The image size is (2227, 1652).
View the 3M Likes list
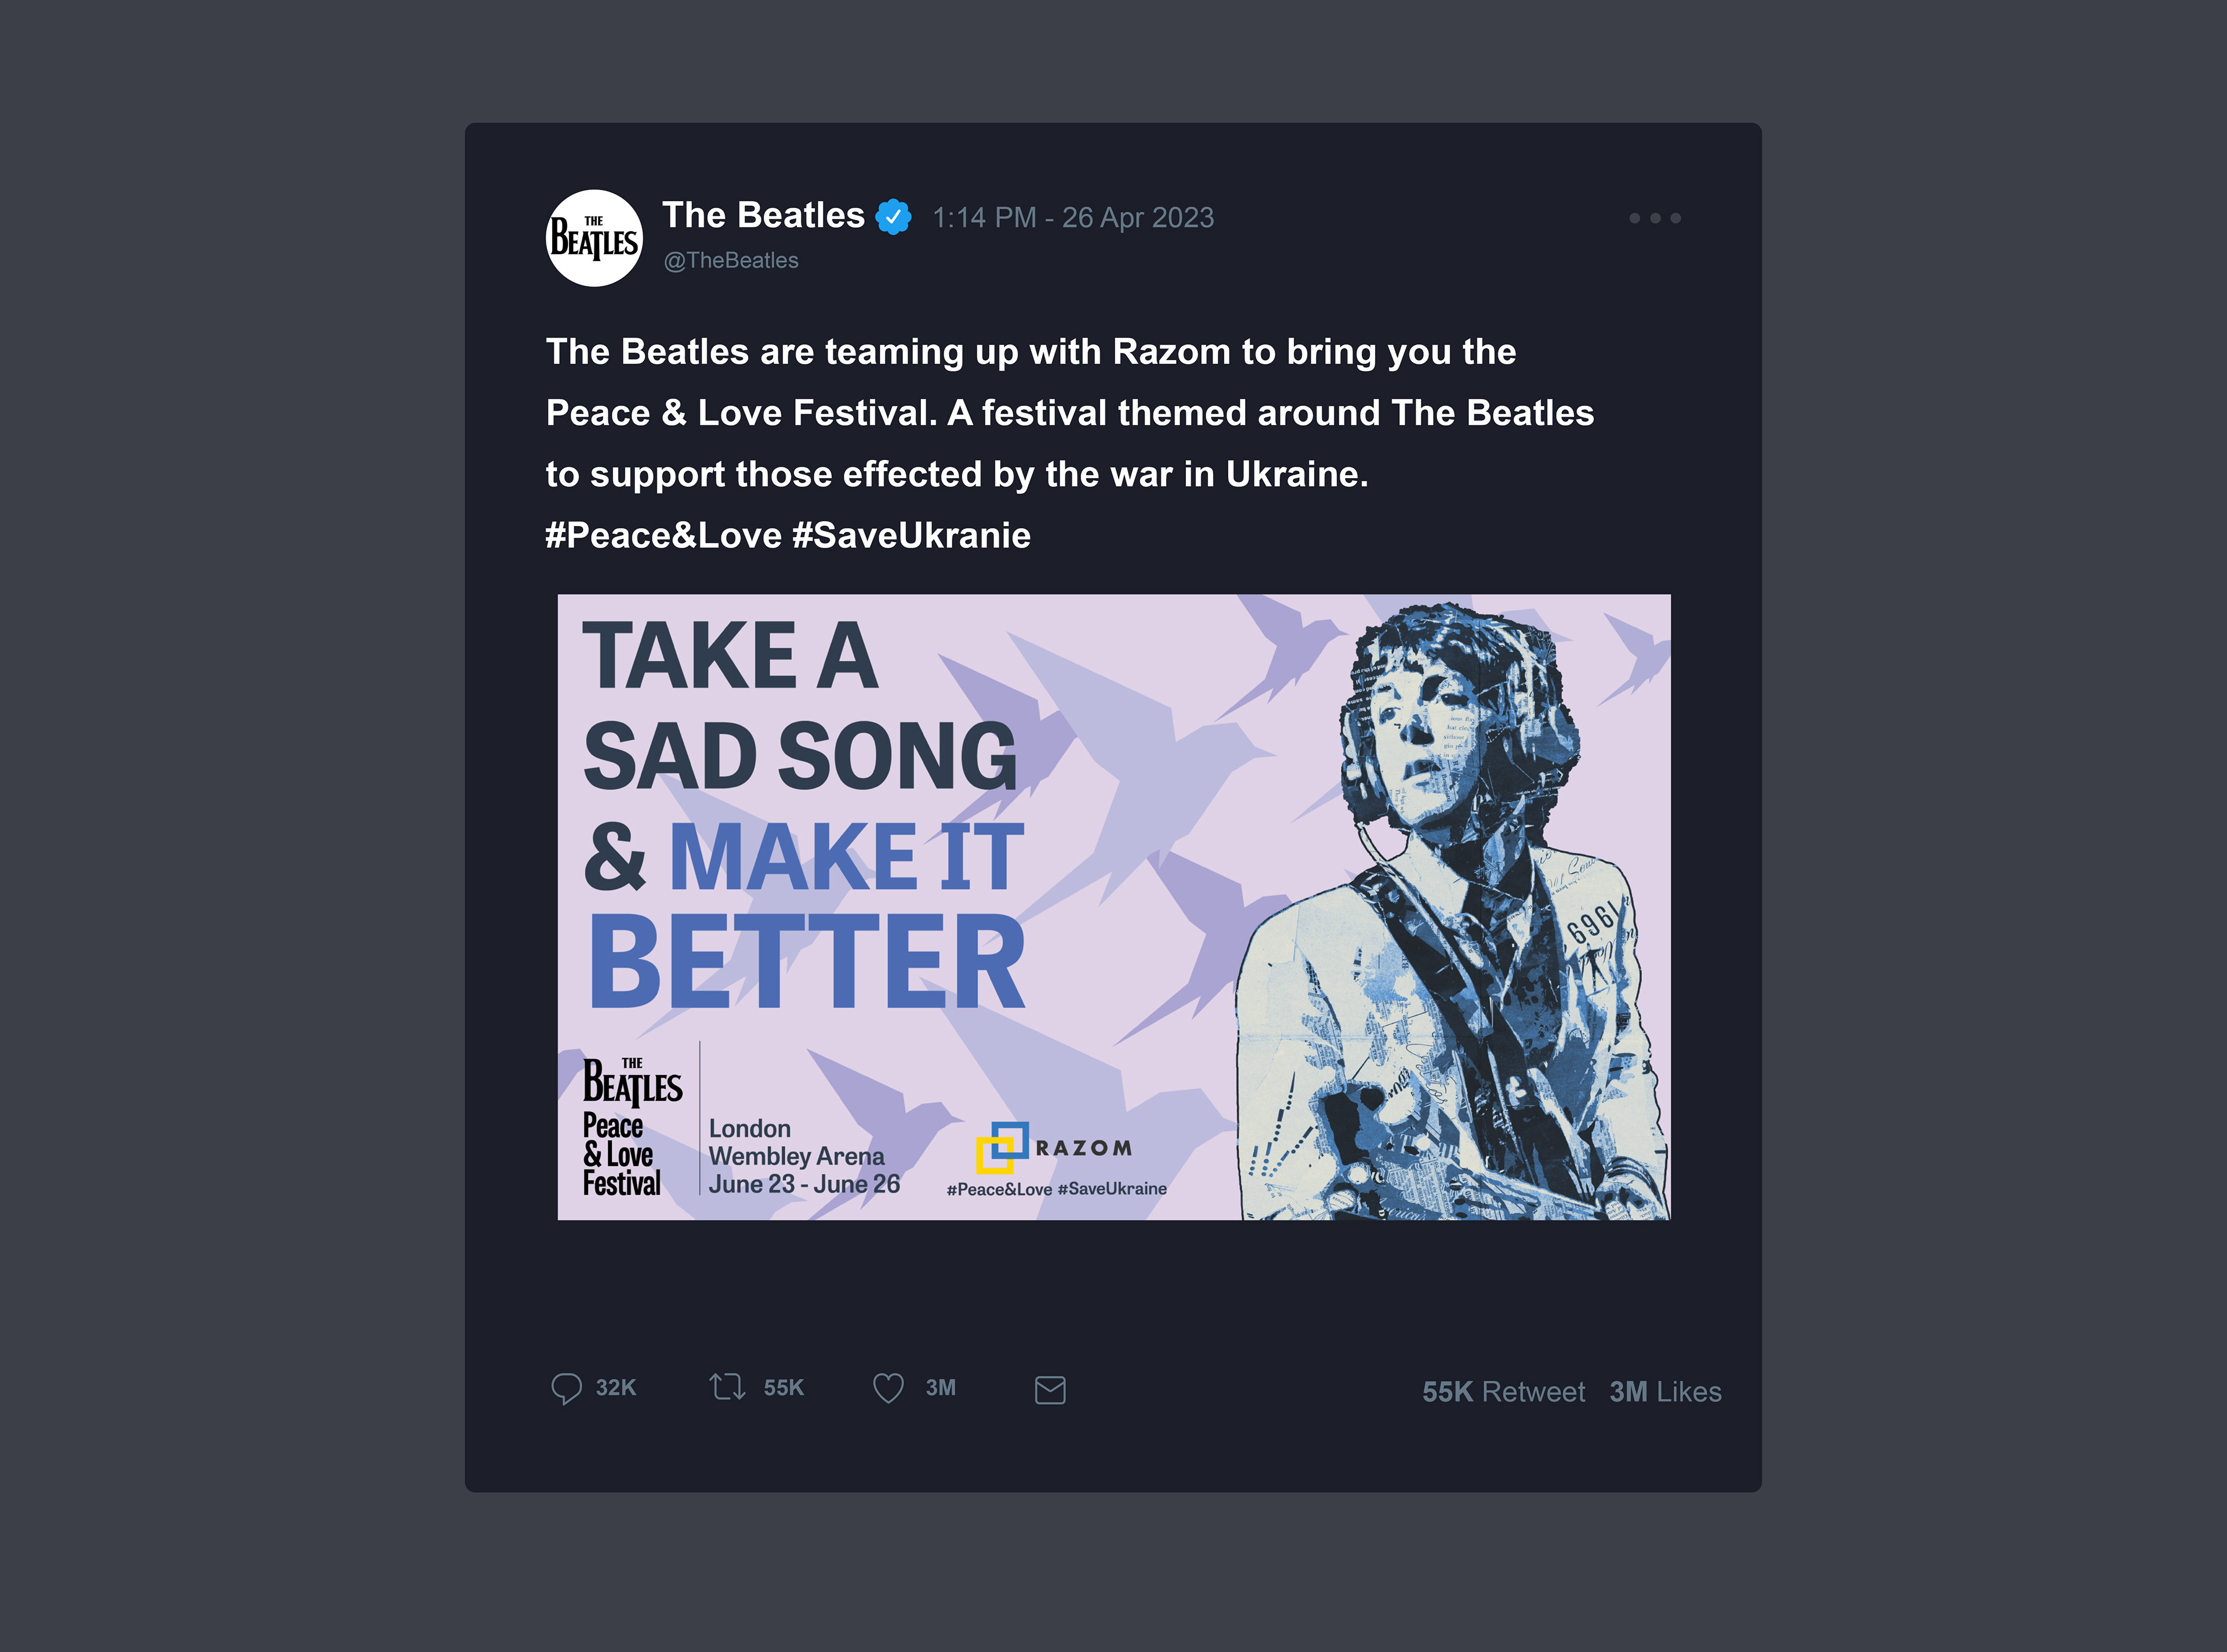(1664, 1392)
